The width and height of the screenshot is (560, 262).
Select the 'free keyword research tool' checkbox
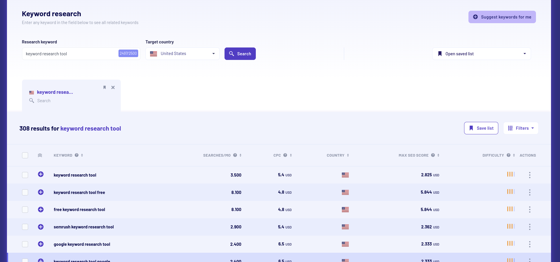25,210
